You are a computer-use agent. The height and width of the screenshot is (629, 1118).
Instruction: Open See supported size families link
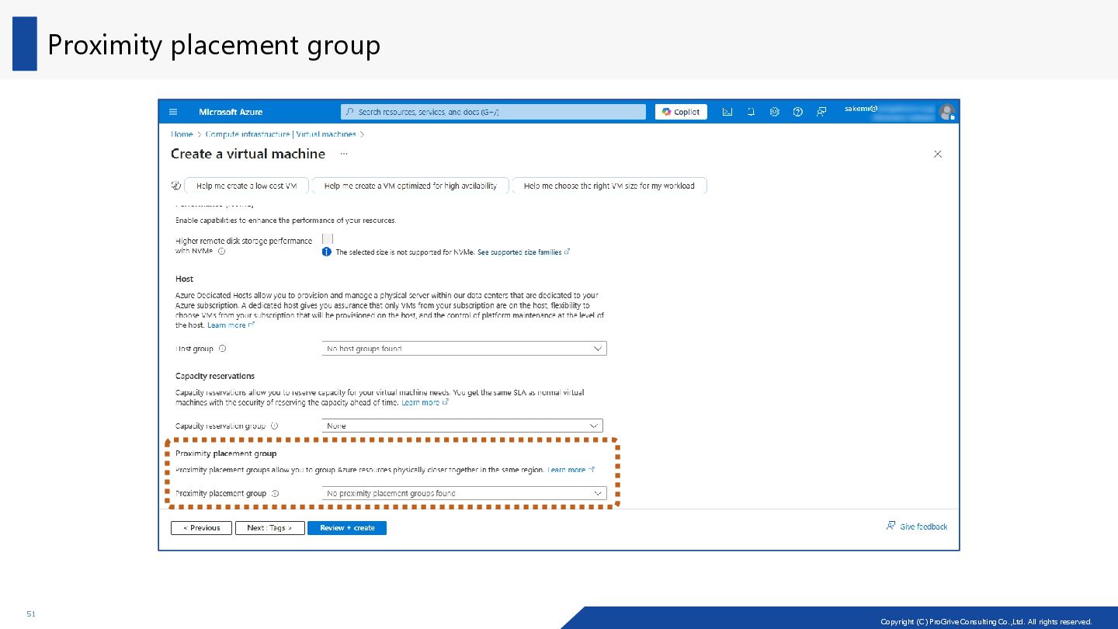524,252
